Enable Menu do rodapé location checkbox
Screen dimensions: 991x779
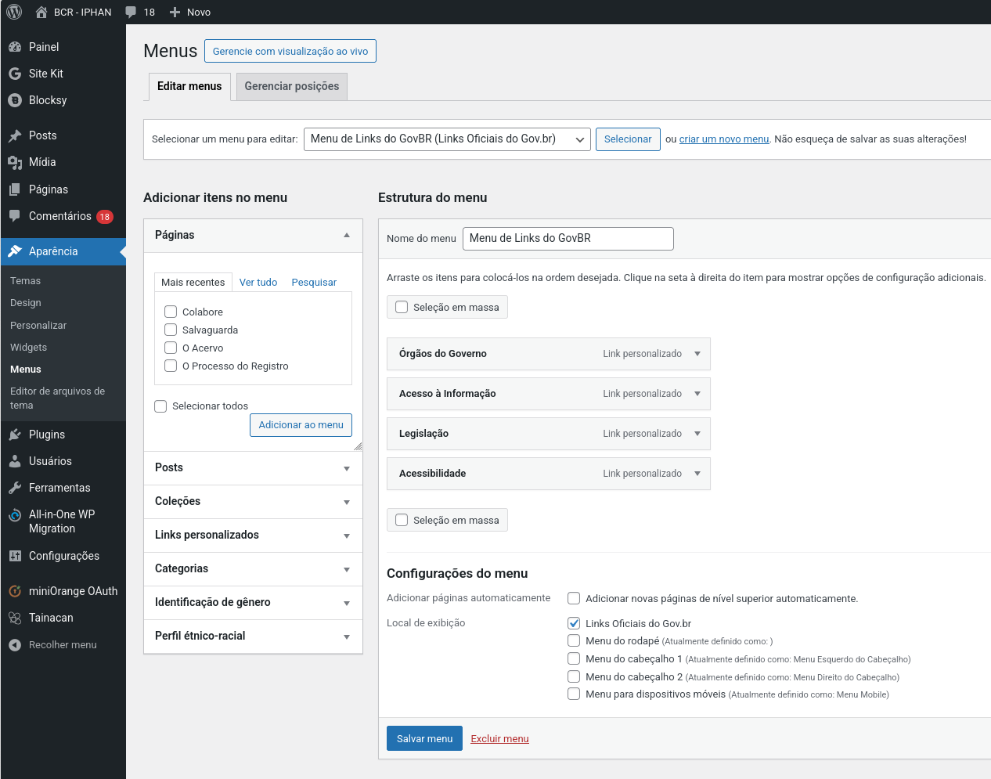click(574, 640)
